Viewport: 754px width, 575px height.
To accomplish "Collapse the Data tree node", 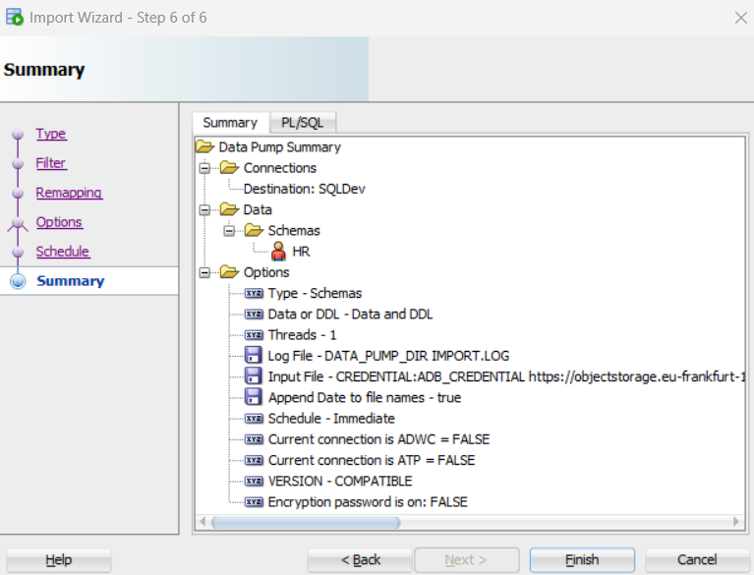I will point(204,210).
